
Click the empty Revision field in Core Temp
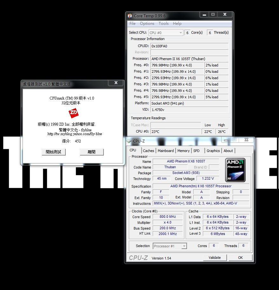(x=189, y=52)
